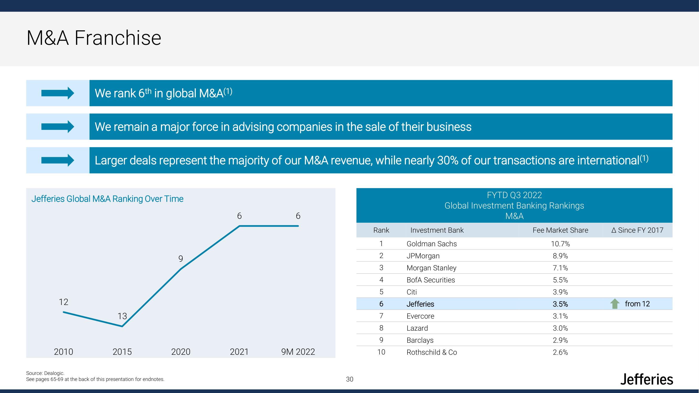Click the 'Jefferies Global M&A Ranking Over Time' chart title
The height and width of the screenshot is (393, 699).
[107, 199]
